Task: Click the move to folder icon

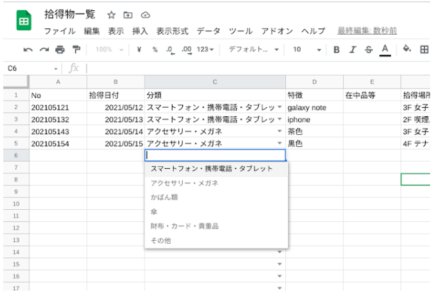Action: click(128, 15)
